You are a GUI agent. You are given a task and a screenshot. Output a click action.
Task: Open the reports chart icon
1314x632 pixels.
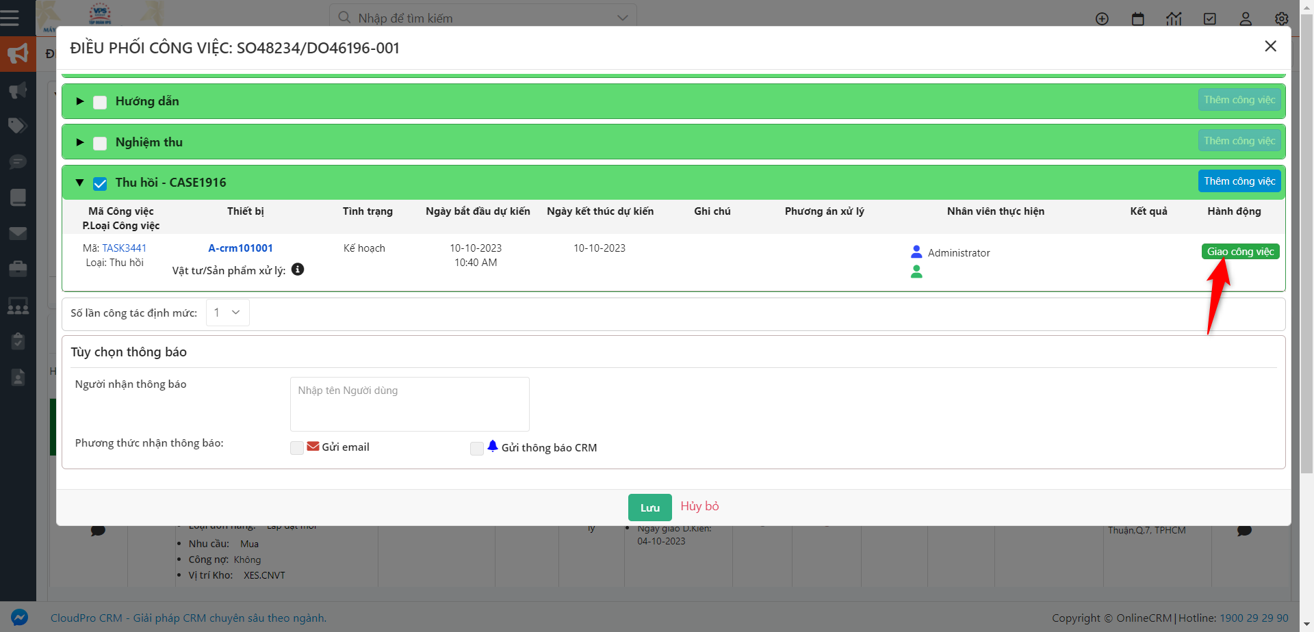tap(1174, 18)
